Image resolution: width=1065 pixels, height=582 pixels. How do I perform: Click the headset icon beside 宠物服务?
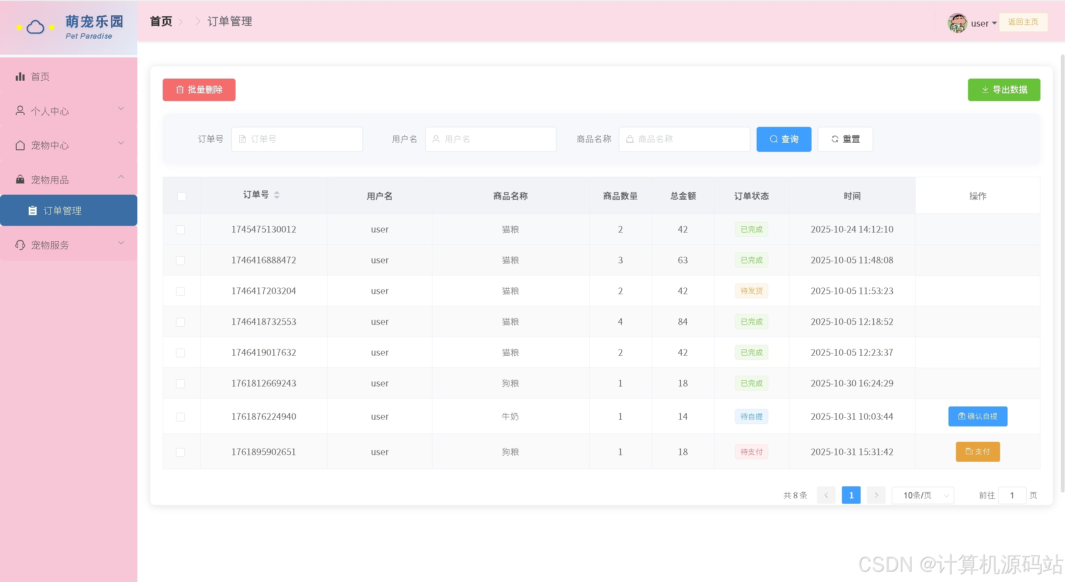coord(20,245)
